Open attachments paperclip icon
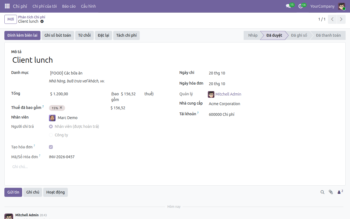Screen dimensions: 350x219 click(331, 192)
